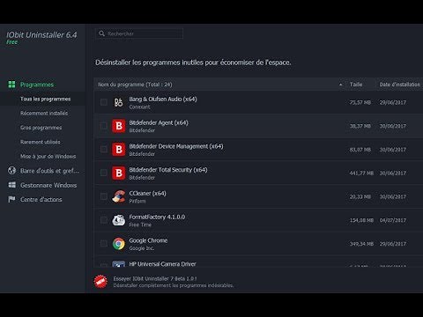This screenshot has height=317, width=423.
Task: Select CCleaner (x64) name
Action: pyautogui.click(x=148, y=193)
